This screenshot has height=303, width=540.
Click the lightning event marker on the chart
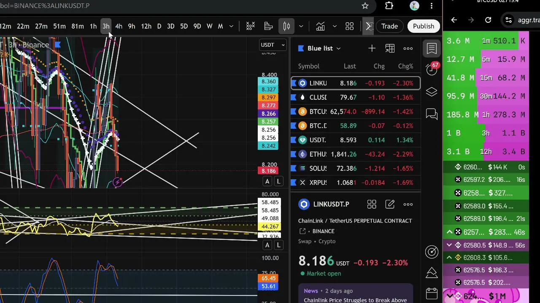[118, 182]
